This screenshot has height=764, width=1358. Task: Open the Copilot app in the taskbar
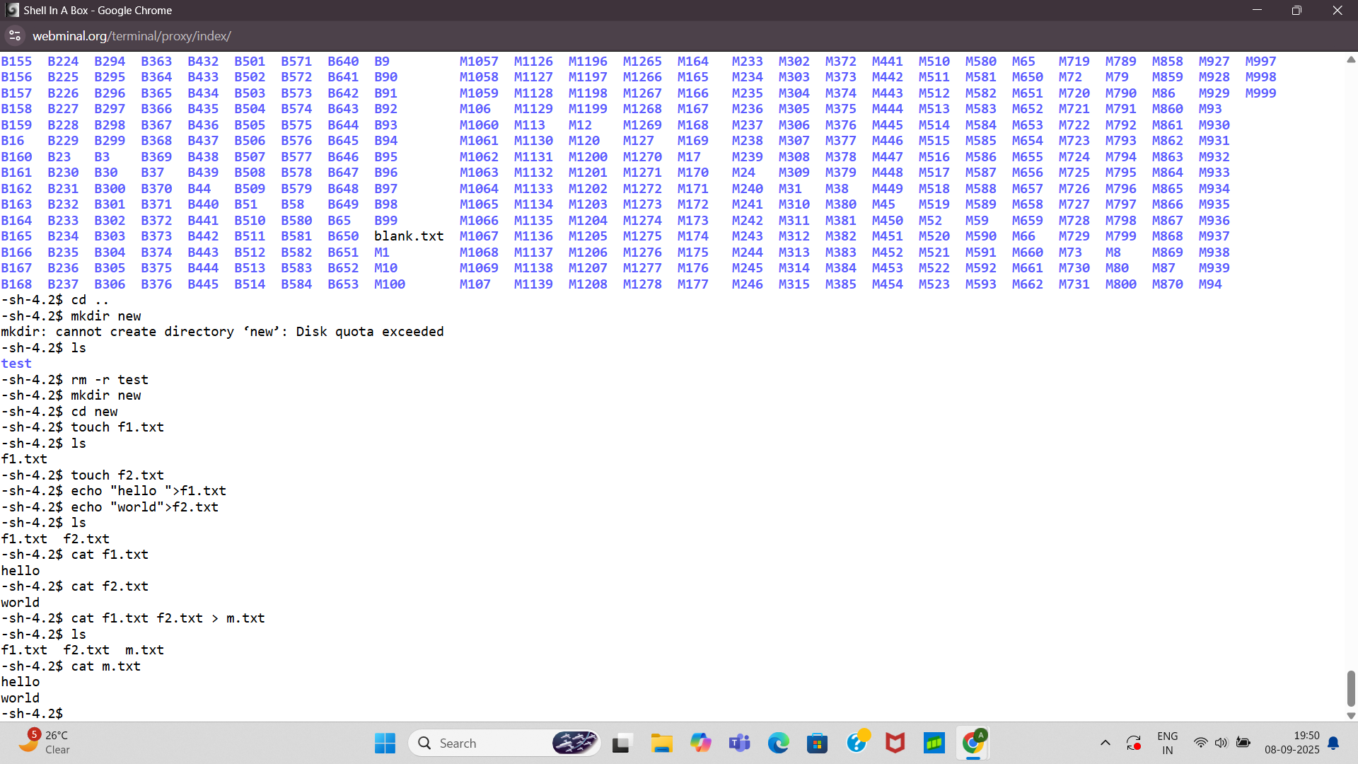click(x=700, y=743)
